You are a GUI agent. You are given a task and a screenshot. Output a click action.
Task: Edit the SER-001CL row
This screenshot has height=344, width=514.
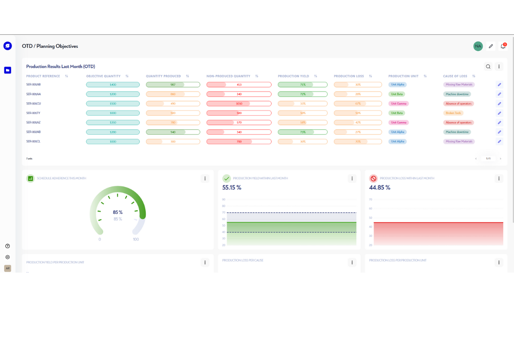click(499, 141)
